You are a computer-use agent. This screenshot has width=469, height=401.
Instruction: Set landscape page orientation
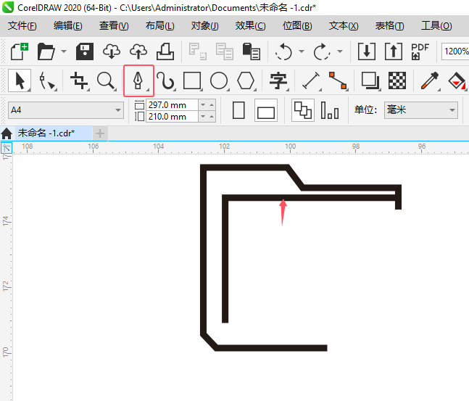(266, 110)
